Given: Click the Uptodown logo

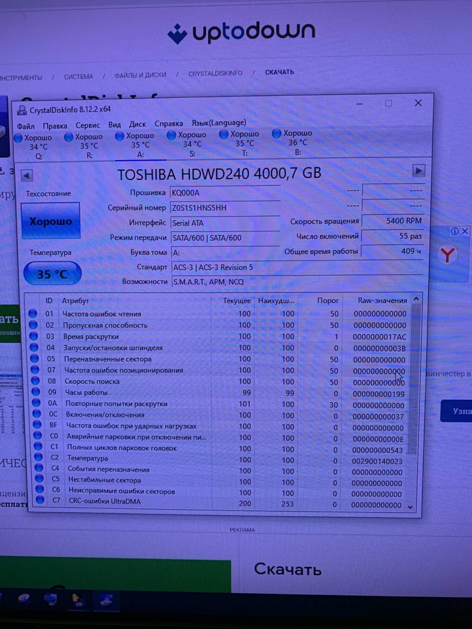Looking at the screenshot, I should click(x=241, y=32).
